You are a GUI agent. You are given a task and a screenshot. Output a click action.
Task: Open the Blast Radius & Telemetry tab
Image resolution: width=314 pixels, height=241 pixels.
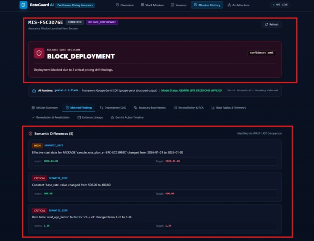(229, 108)
